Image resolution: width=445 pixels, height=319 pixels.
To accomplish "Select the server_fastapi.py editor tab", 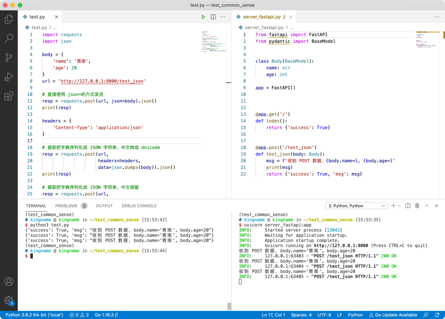I will pyautogui.click(x=264, y=17).
